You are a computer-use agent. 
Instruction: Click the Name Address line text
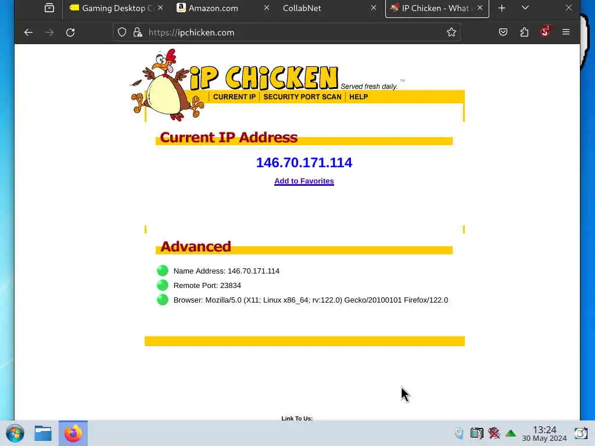click(226, 271)
